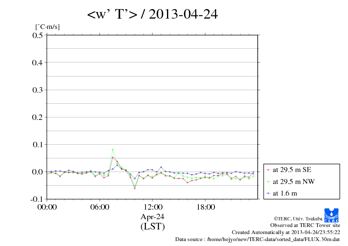Click the green legend marker for NW

(x=268, y=182)
